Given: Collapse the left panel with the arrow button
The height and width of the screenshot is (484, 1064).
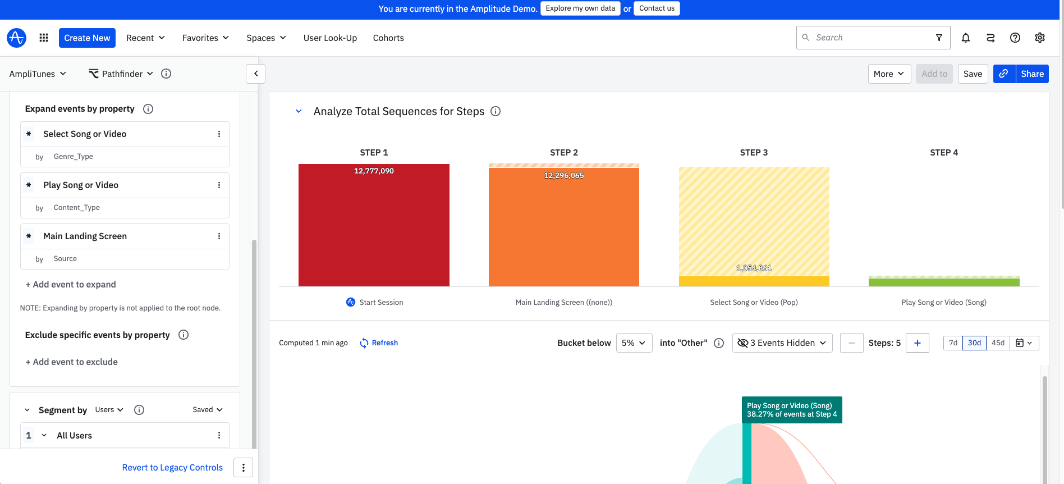Looking at the screenshot, I should 255,74.
